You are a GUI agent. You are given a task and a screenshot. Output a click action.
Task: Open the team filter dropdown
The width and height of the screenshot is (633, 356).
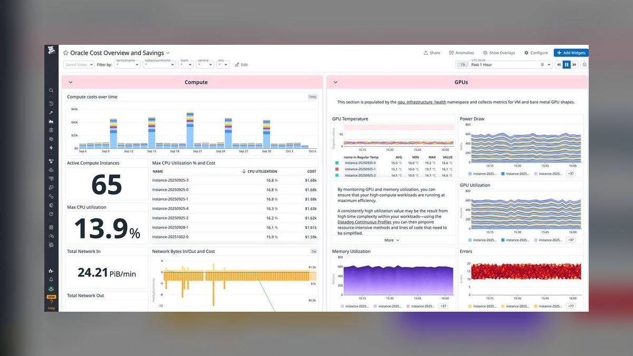point(186,65)
